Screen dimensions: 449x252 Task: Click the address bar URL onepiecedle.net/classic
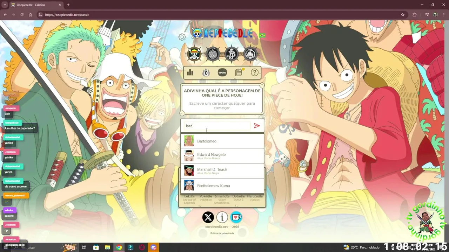coord(67,15)
